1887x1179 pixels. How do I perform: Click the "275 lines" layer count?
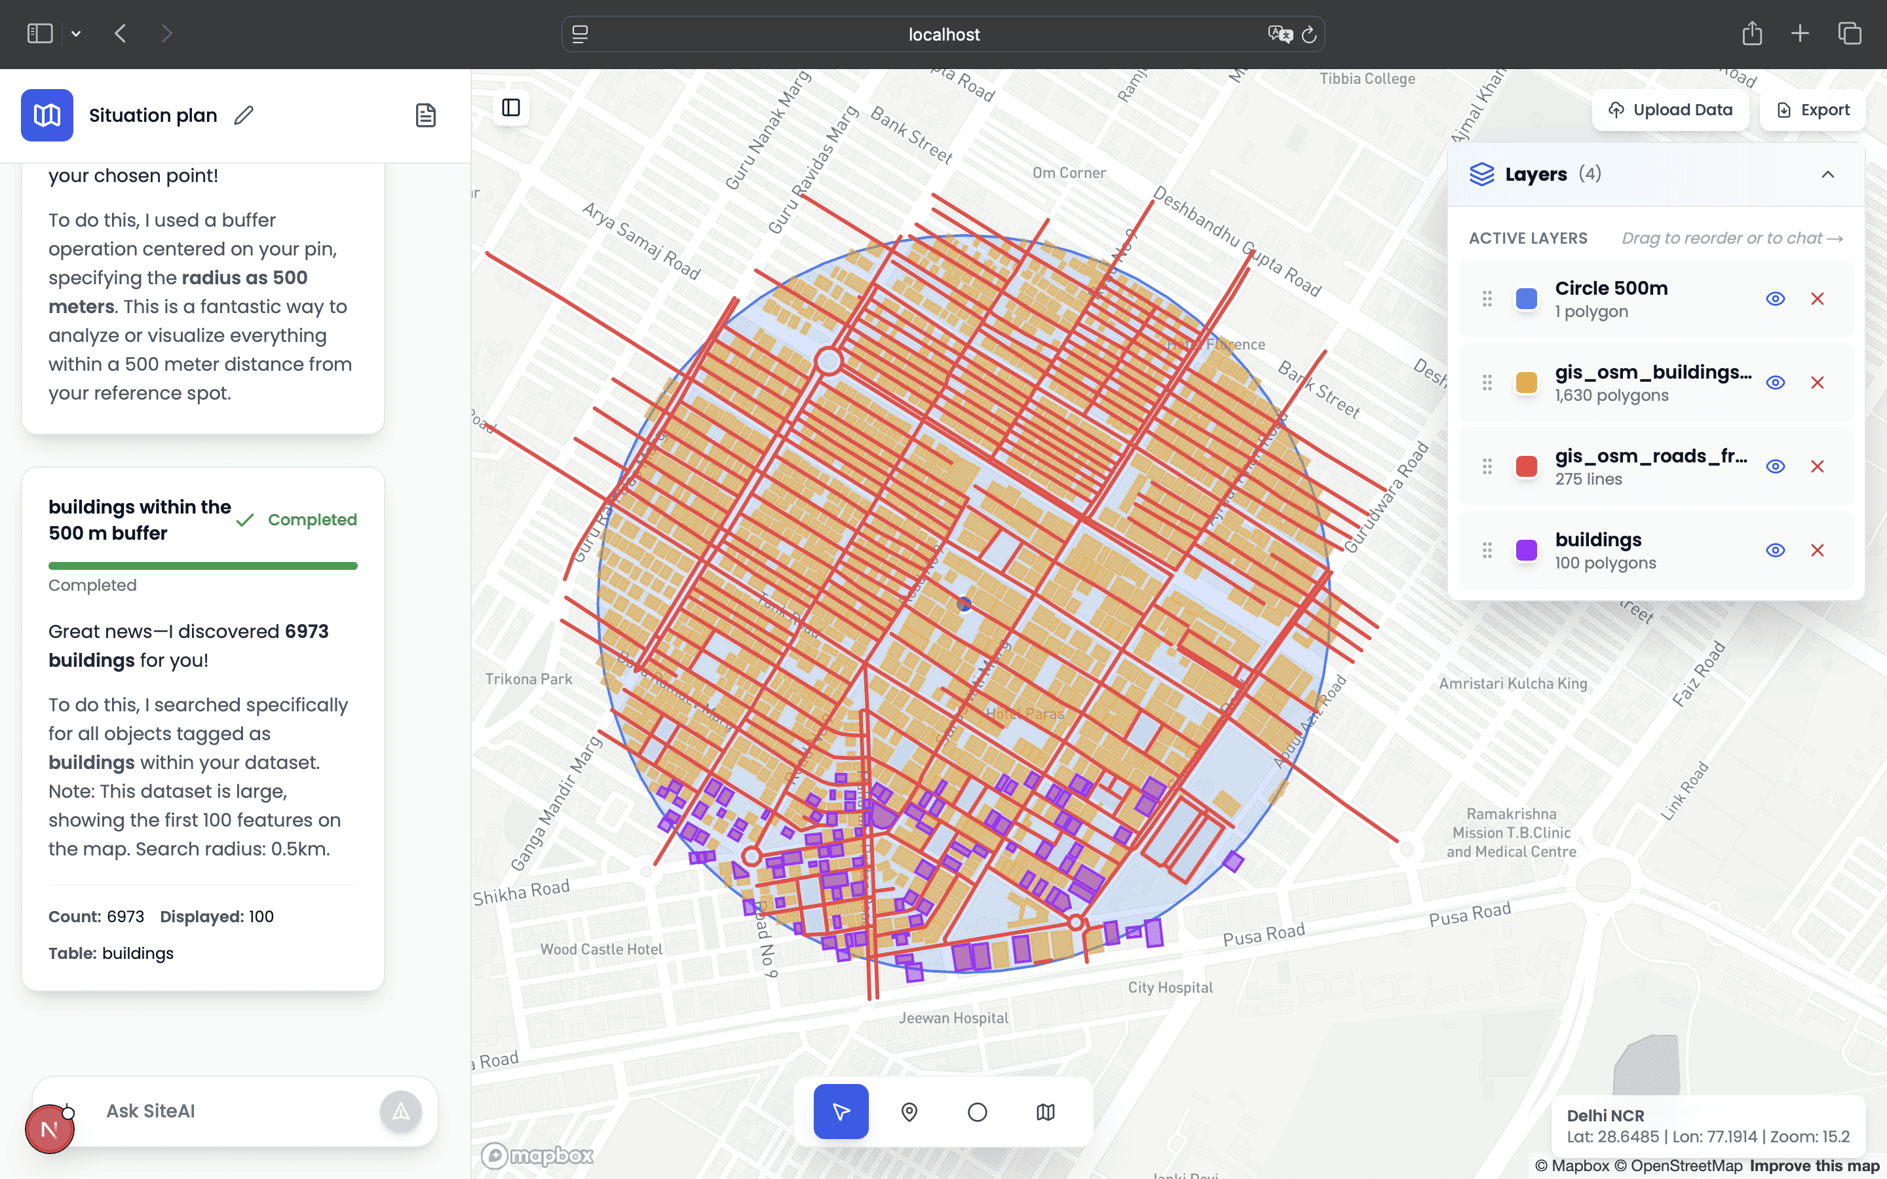pos(1588,479)
